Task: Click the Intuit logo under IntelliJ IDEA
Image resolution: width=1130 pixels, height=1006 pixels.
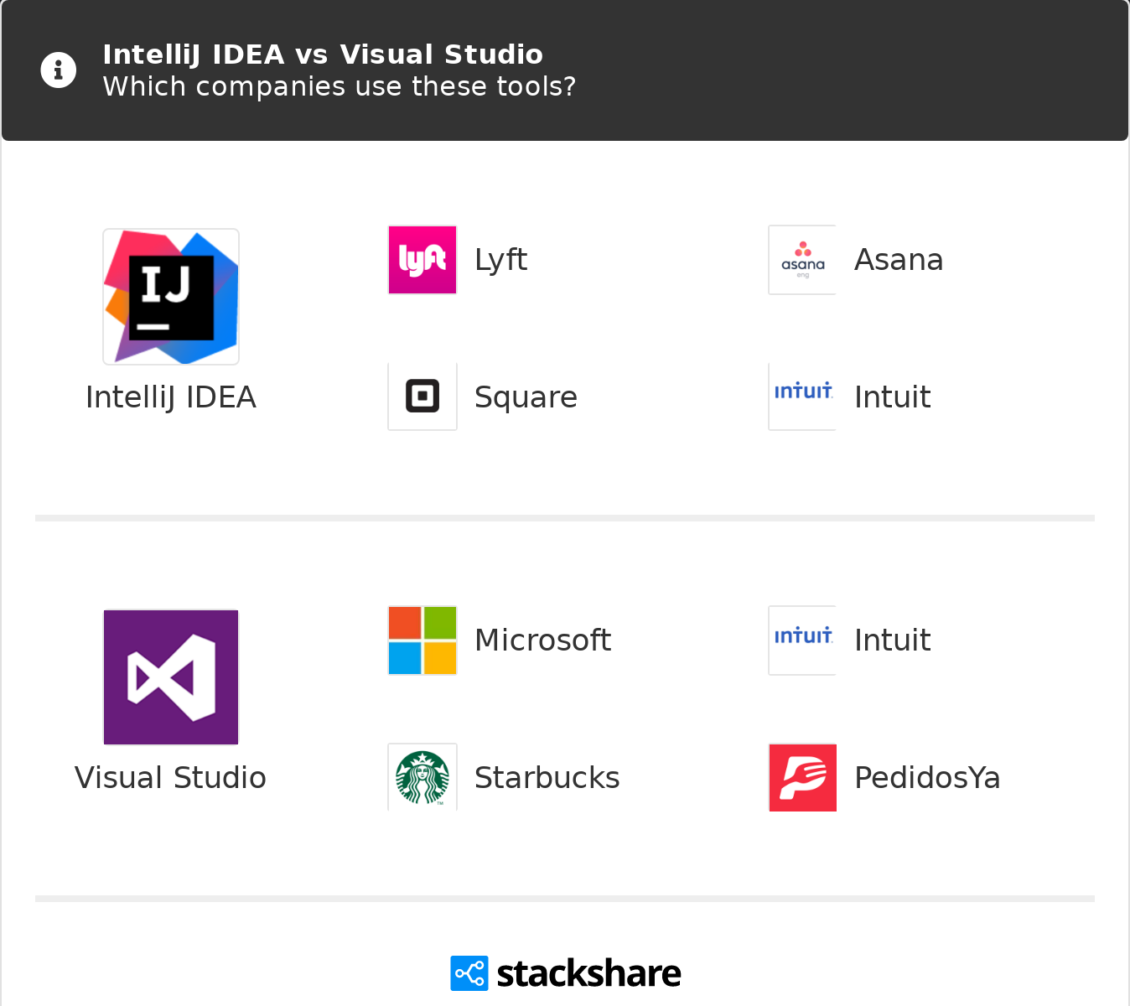Action: pyautogui.click(x=802, y=397)
